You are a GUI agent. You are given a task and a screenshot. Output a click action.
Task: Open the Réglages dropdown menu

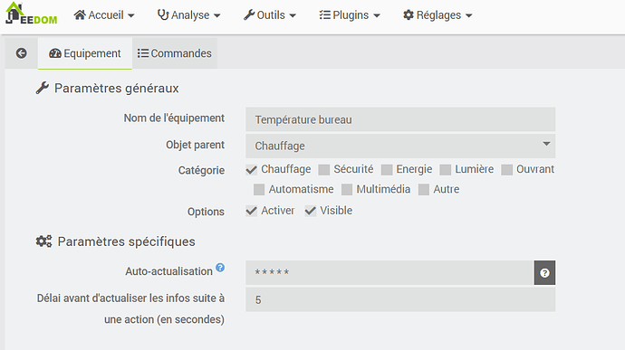[437, 15]
